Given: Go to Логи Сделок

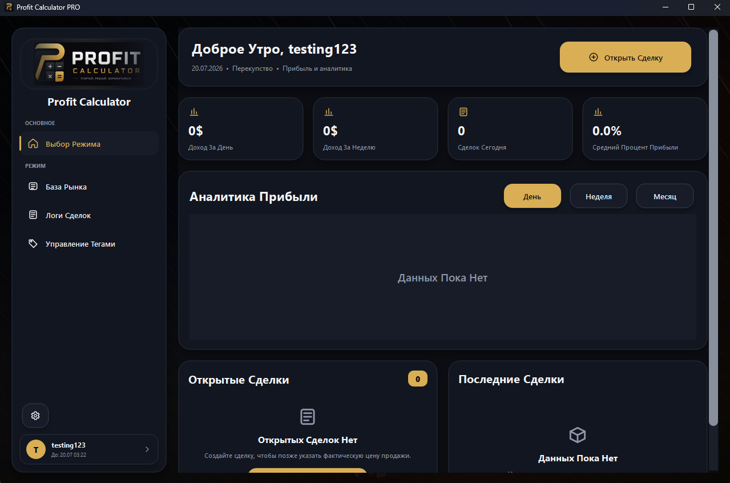Looking at the screenshot, I should [89, 215].
